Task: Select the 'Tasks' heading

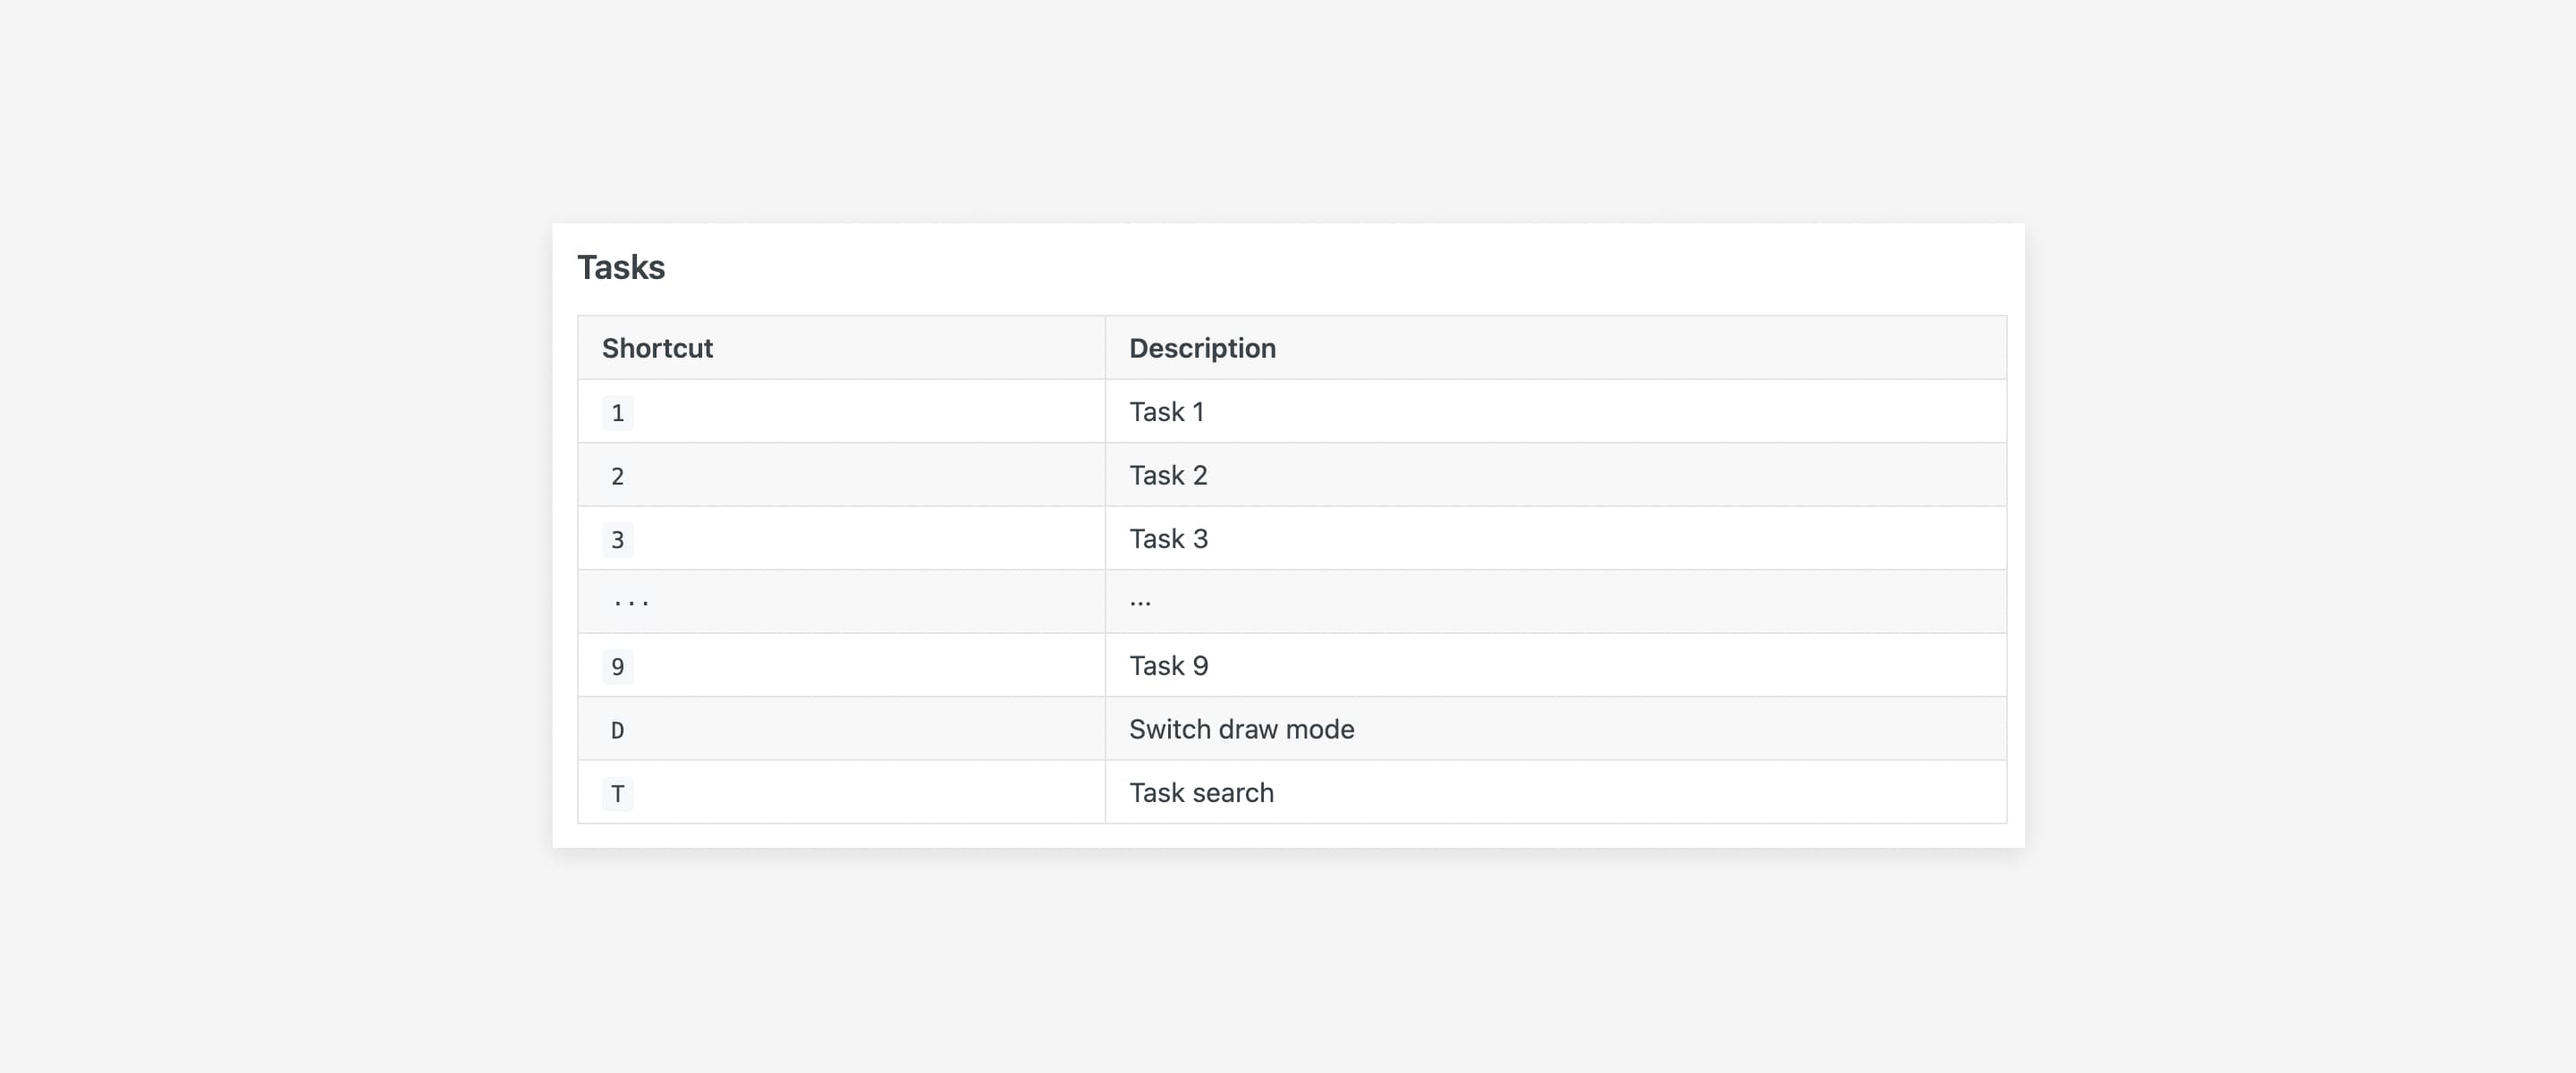Action: point(621,267)
